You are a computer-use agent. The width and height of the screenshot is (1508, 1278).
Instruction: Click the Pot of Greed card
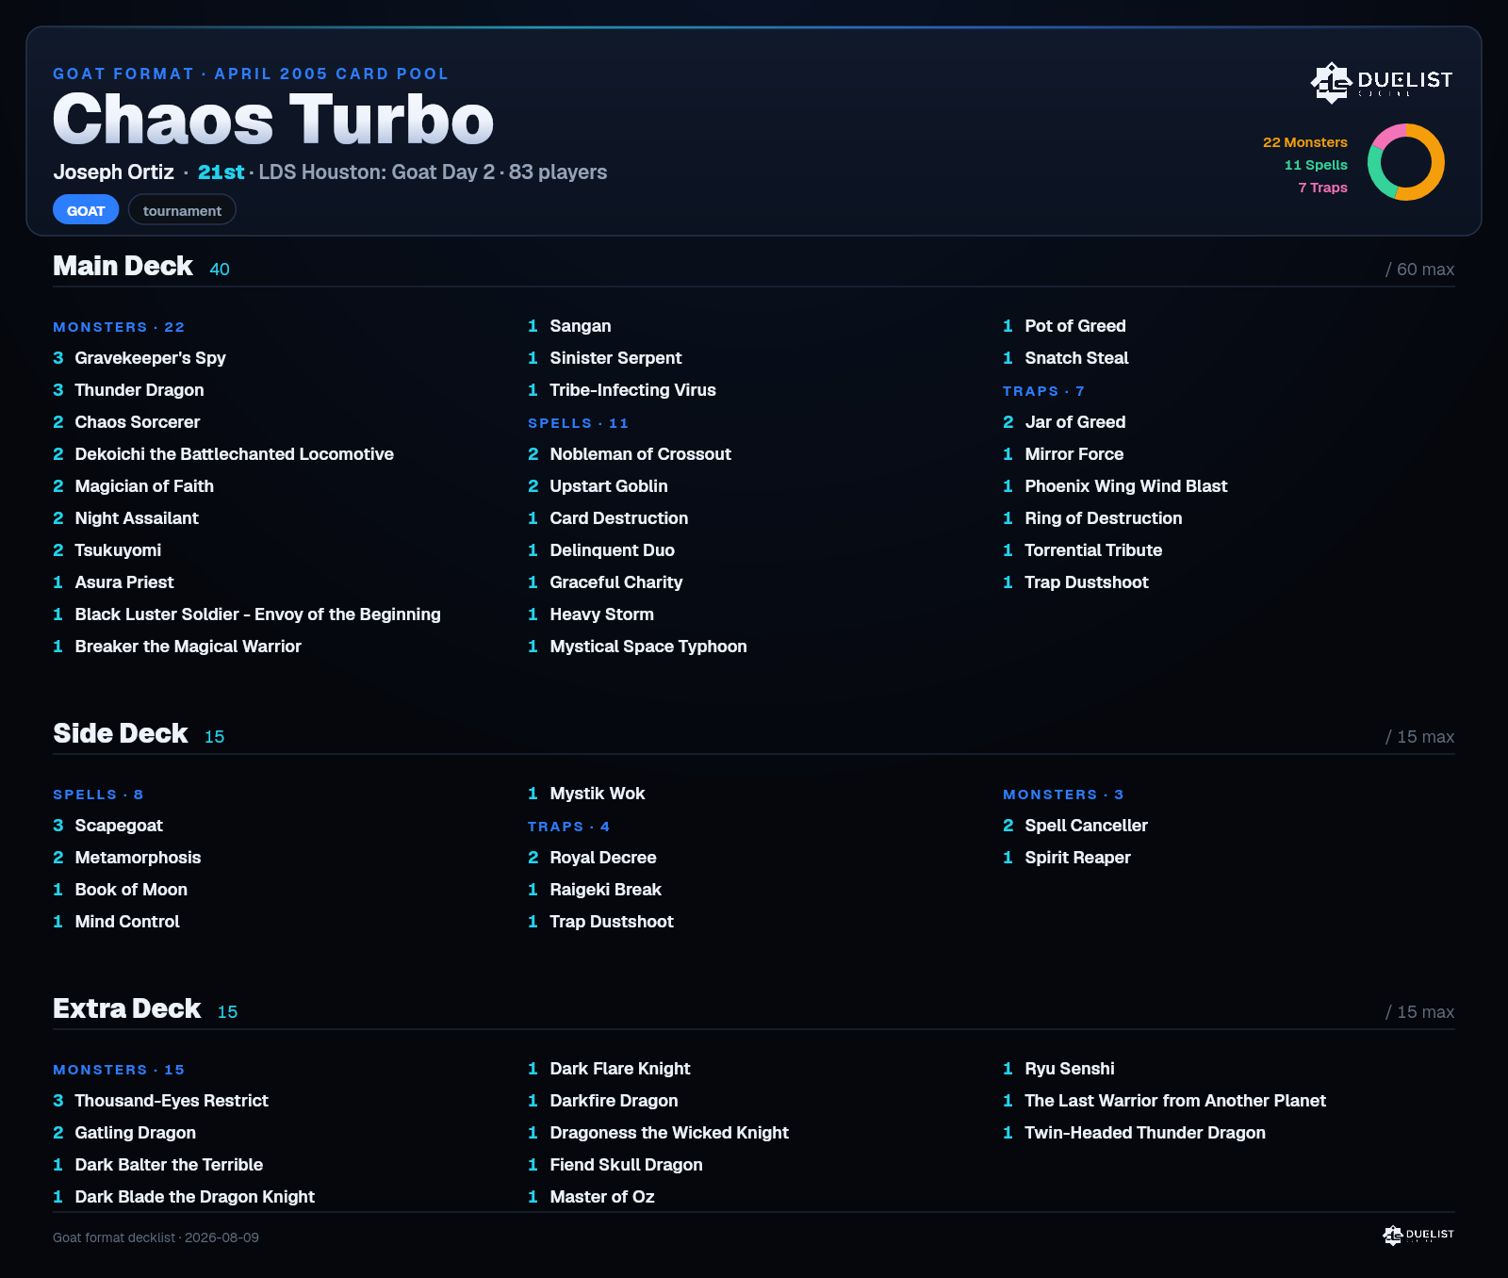(1064, 326)
